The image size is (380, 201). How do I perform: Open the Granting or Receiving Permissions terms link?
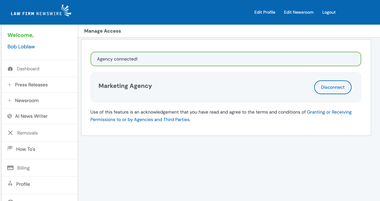329,112
